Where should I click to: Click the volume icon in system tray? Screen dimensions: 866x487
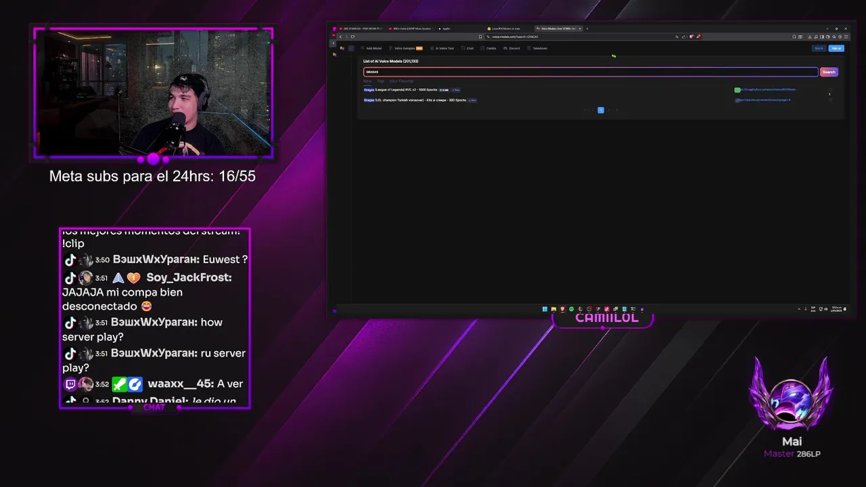click(825, 309)
